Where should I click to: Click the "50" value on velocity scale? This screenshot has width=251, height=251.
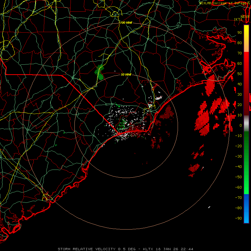pyautogui.click(x=240, y=74)
